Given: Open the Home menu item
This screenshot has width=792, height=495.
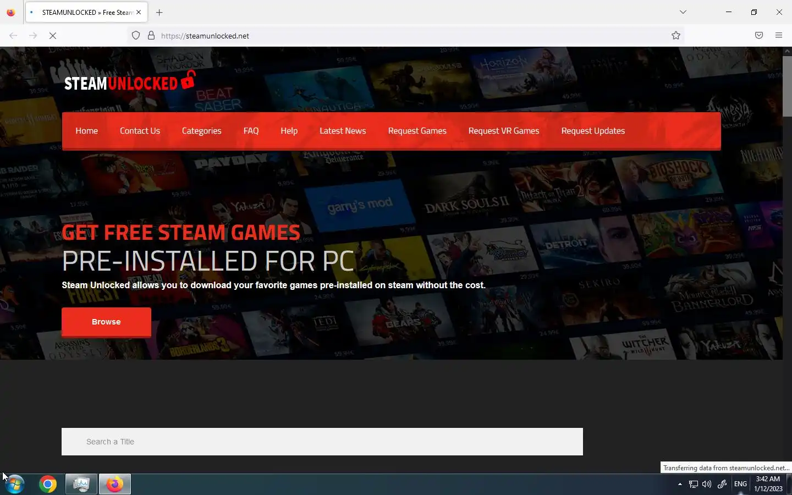Looking at the screenshot, I should pyautogui.click(x=87, y=131).
